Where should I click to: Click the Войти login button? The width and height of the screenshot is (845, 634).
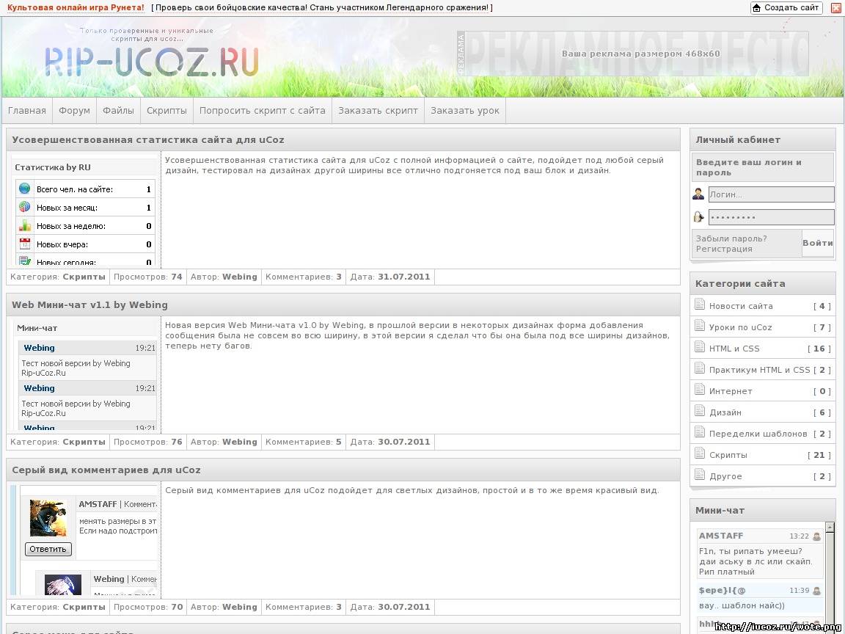[818, 243]
